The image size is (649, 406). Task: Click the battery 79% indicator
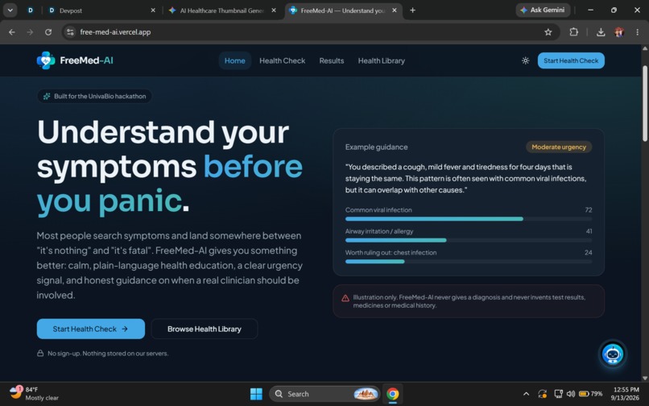tap(591, 394)
